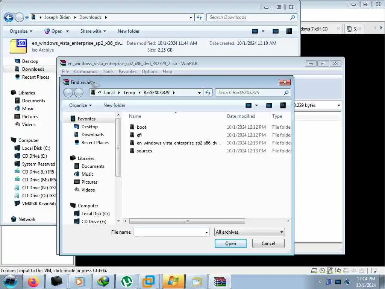Image resolution: width=385 pixels, height=289 pixels.
Task: Sort by Name column header
Action: 135,116
